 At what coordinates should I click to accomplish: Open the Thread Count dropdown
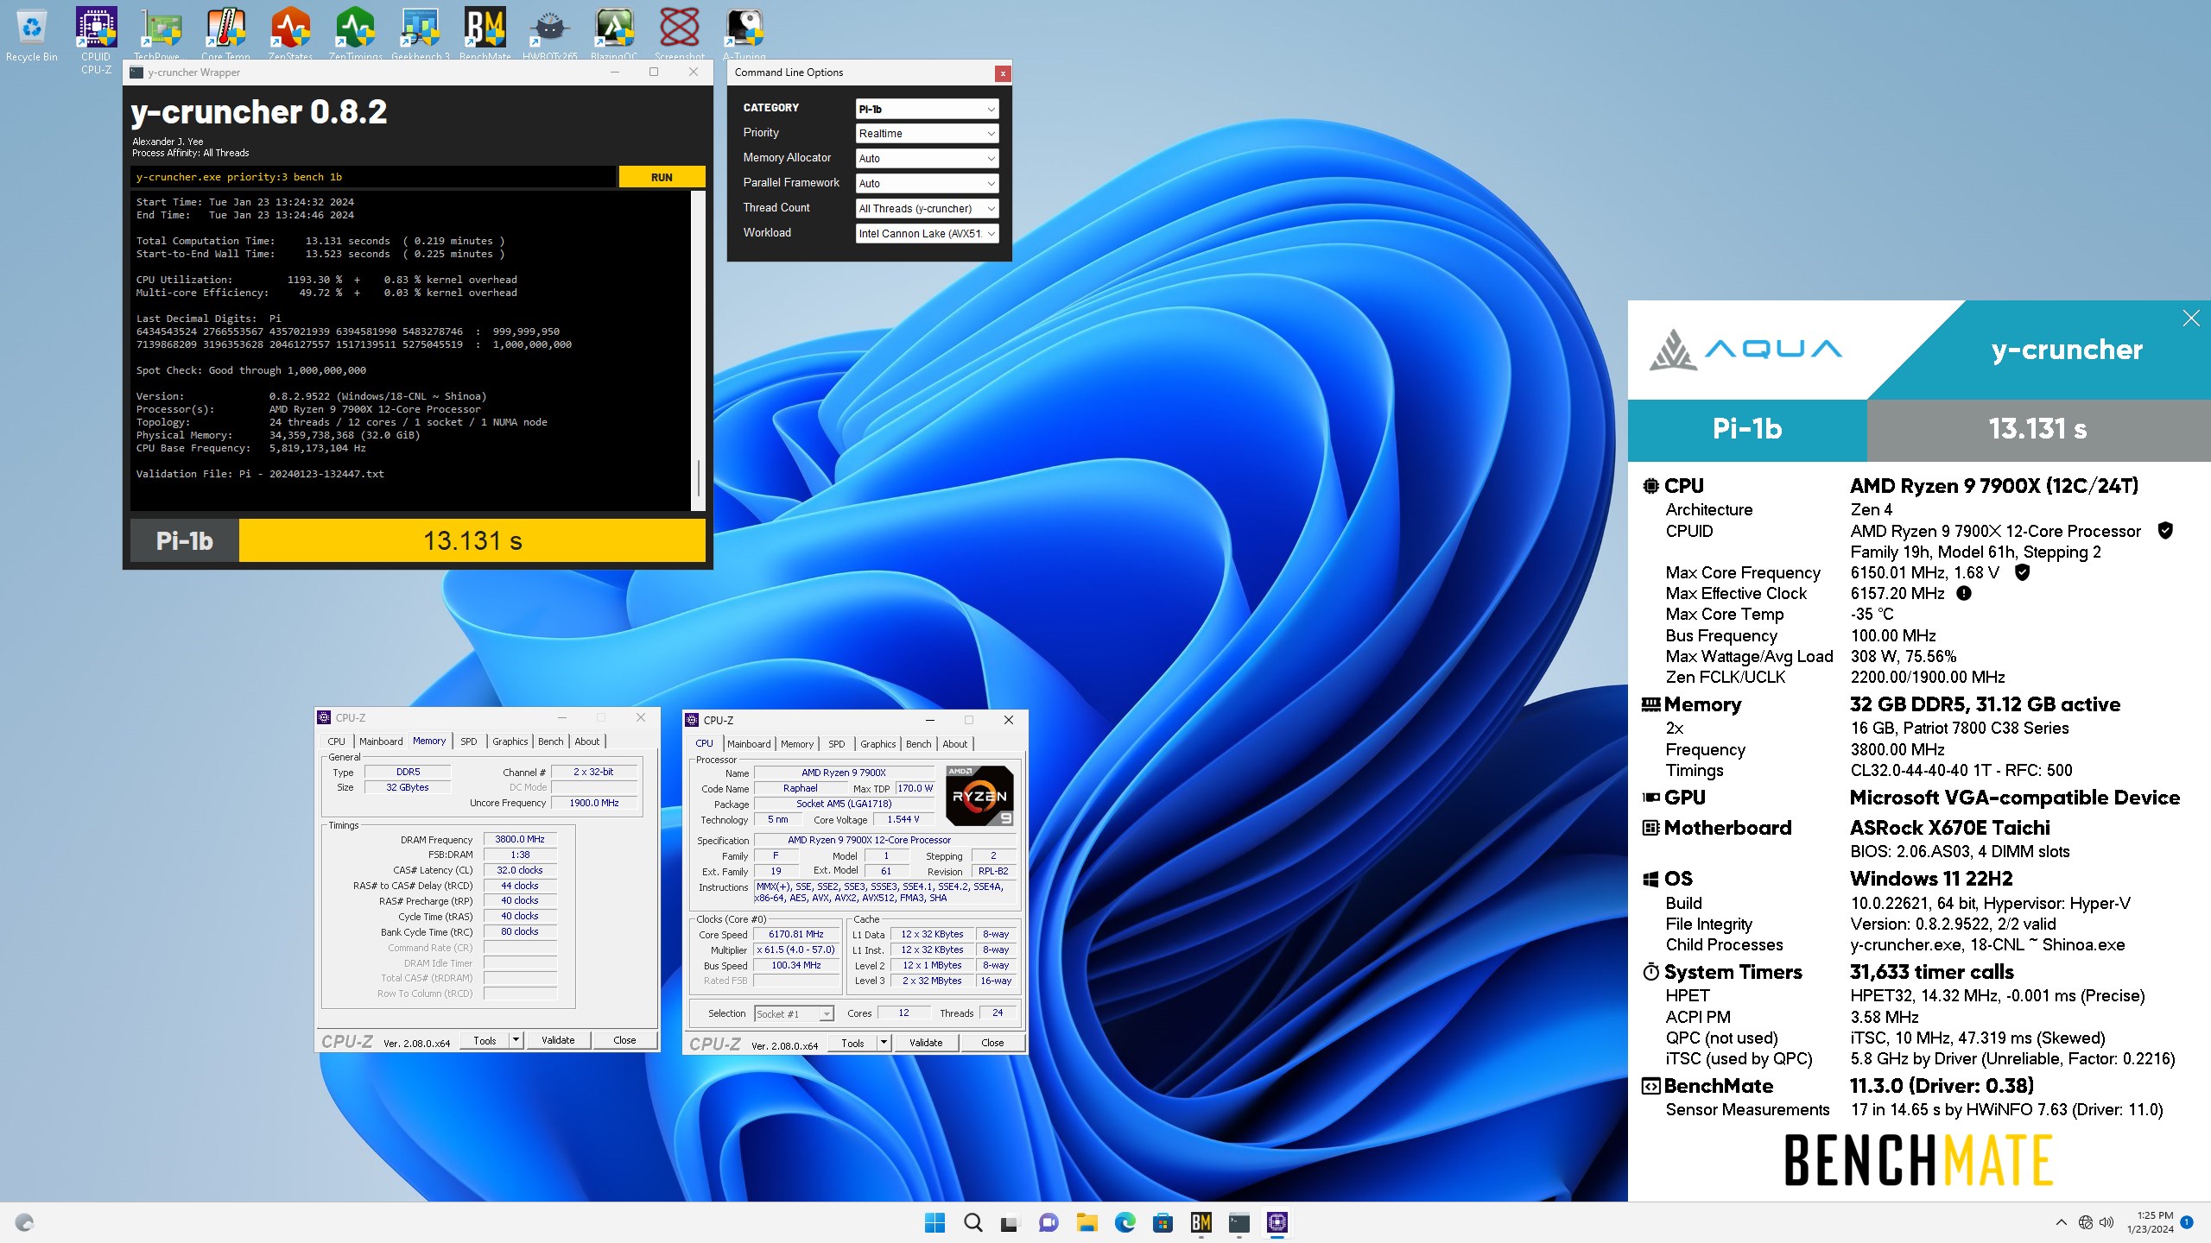(927, 209)
